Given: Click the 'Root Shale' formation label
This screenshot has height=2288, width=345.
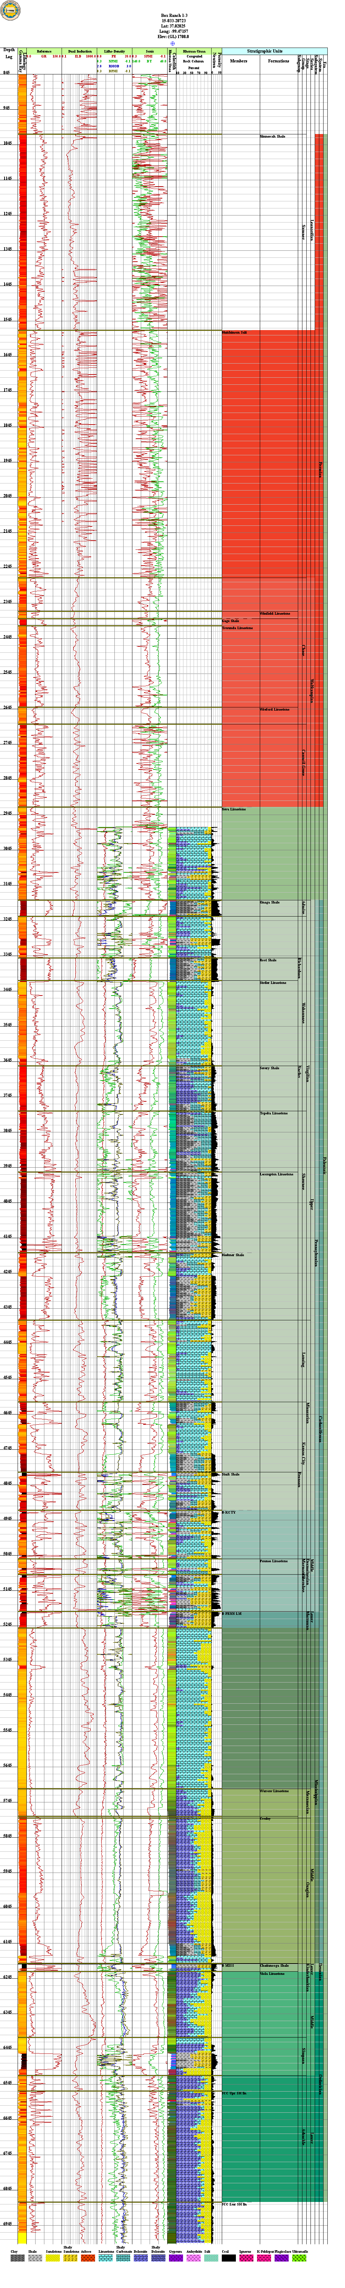Looking at the screenshot, I should (x=269, y=960).
